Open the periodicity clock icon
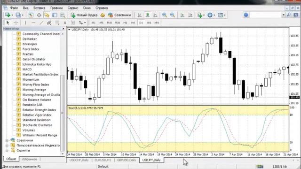The height and width of the screenshot is (169, 301). (210, 15)
